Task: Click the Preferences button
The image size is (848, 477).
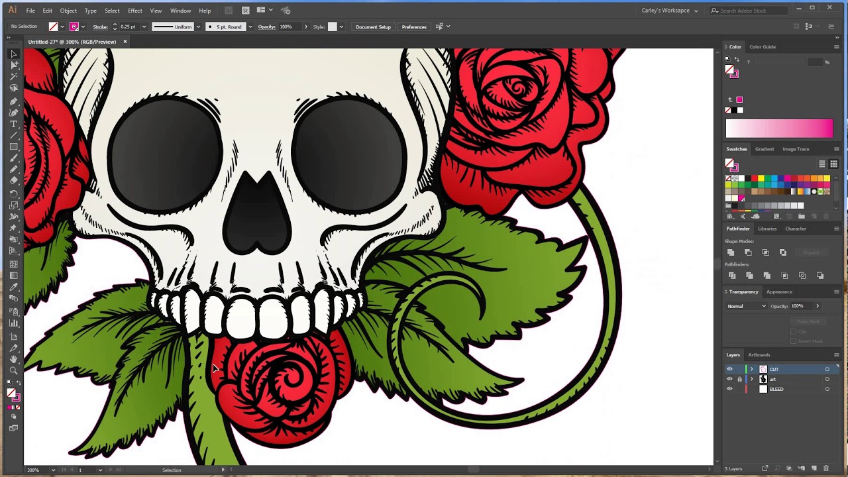Action: pos(414,27)
